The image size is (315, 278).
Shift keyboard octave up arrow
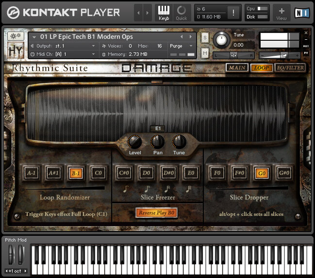tap(26, 271)
